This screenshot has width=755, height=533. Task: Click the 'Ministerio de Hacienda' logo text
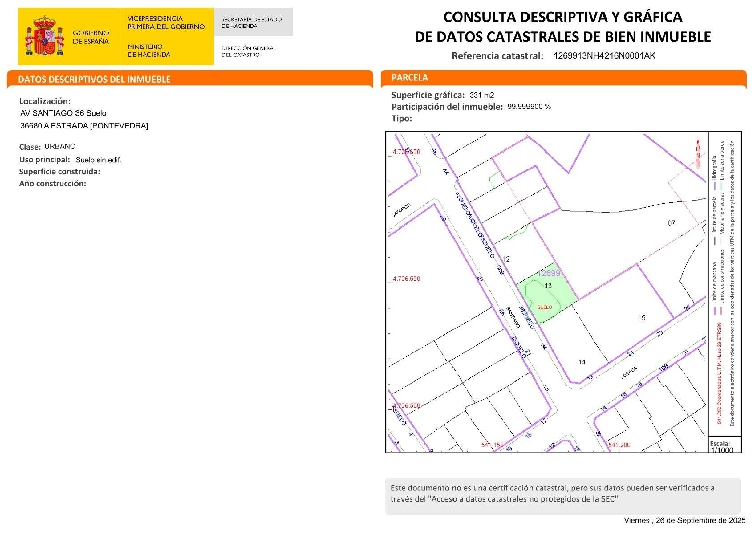[149, 50]
